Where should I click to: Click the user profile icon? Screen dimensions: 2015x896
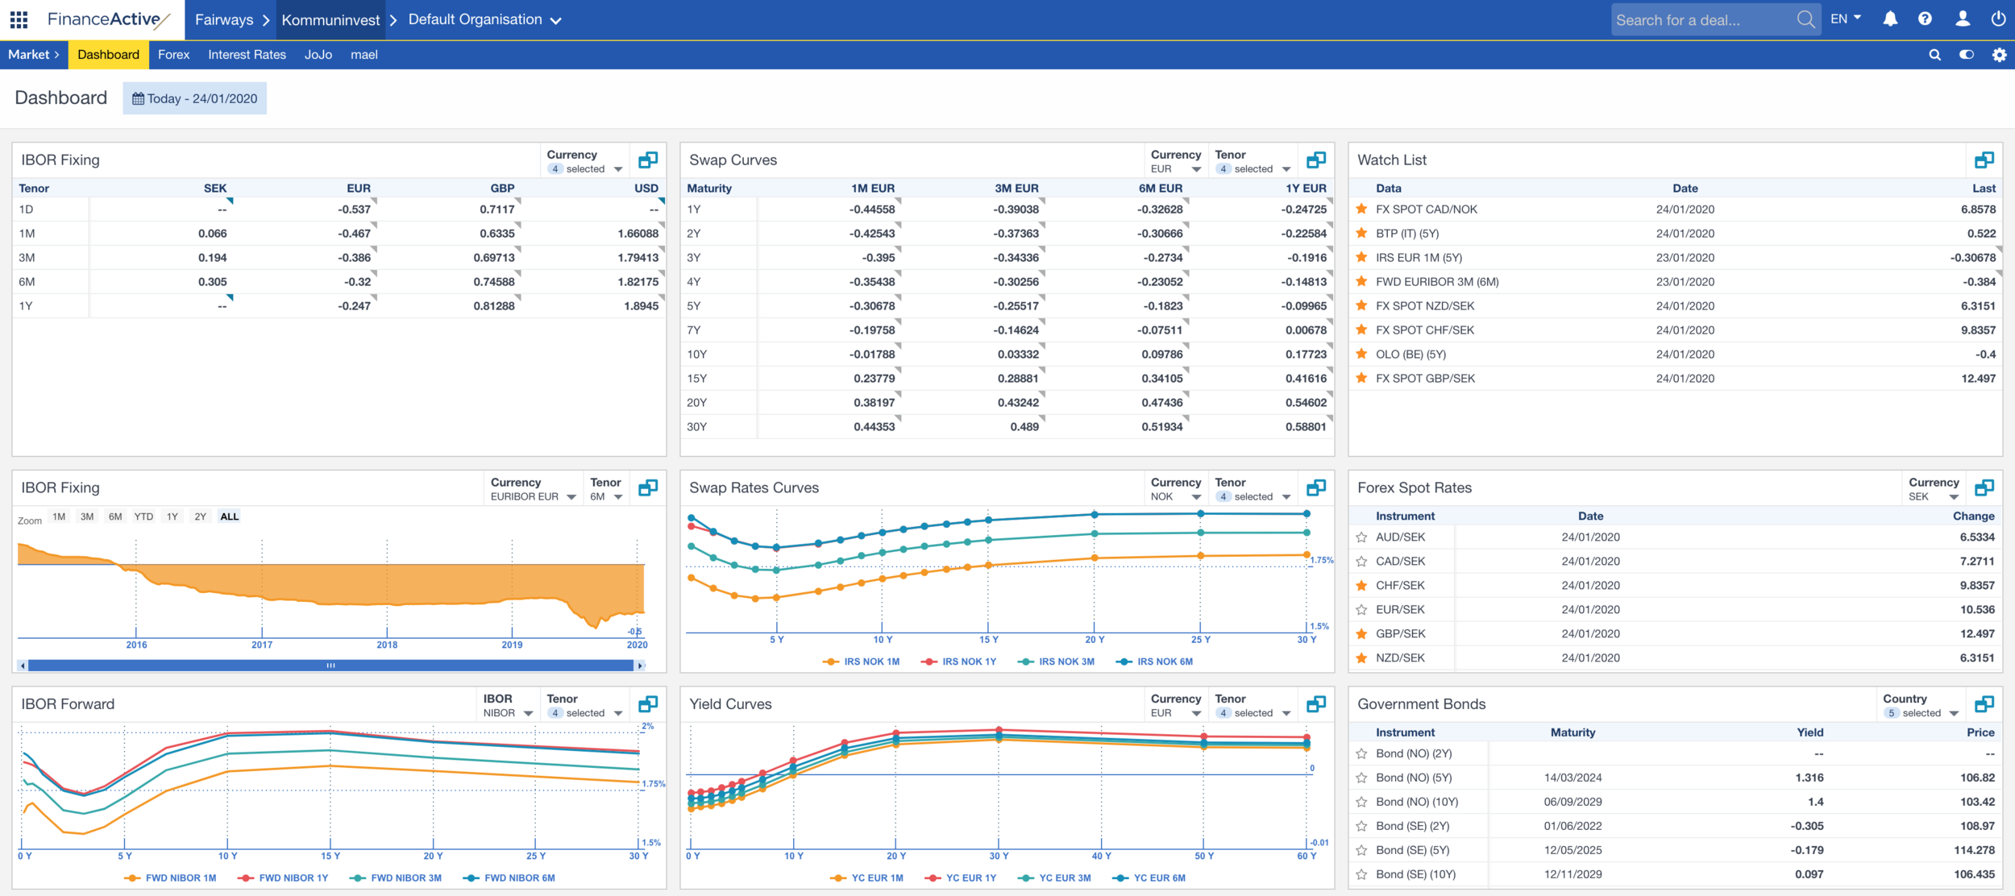(x=1963, y=19)
